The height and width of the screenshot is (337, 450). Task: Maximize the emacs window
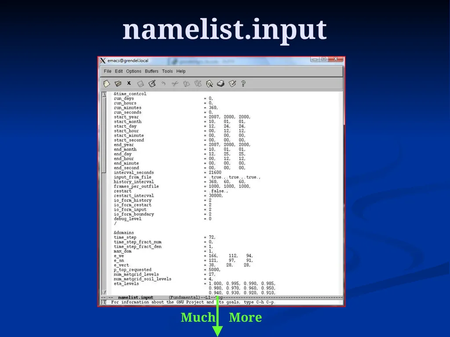[324, 59]
